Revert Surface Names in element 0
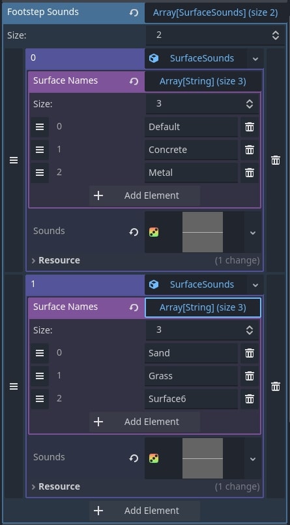Viewport: 290px width, 525px height. click(134, 81)
